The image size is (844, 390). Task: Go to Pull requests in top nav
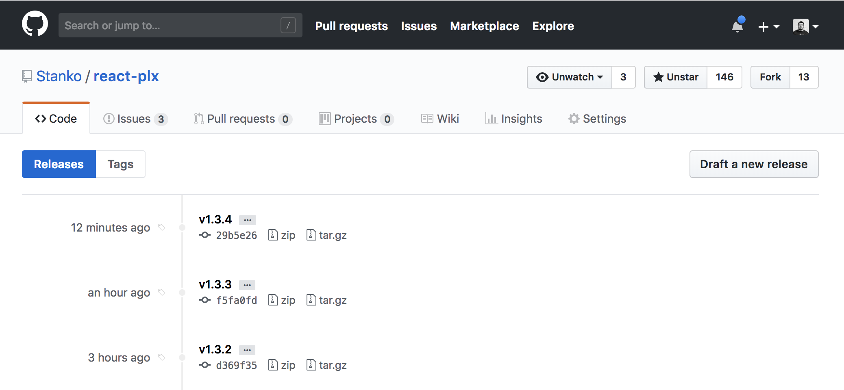(351, 26)
